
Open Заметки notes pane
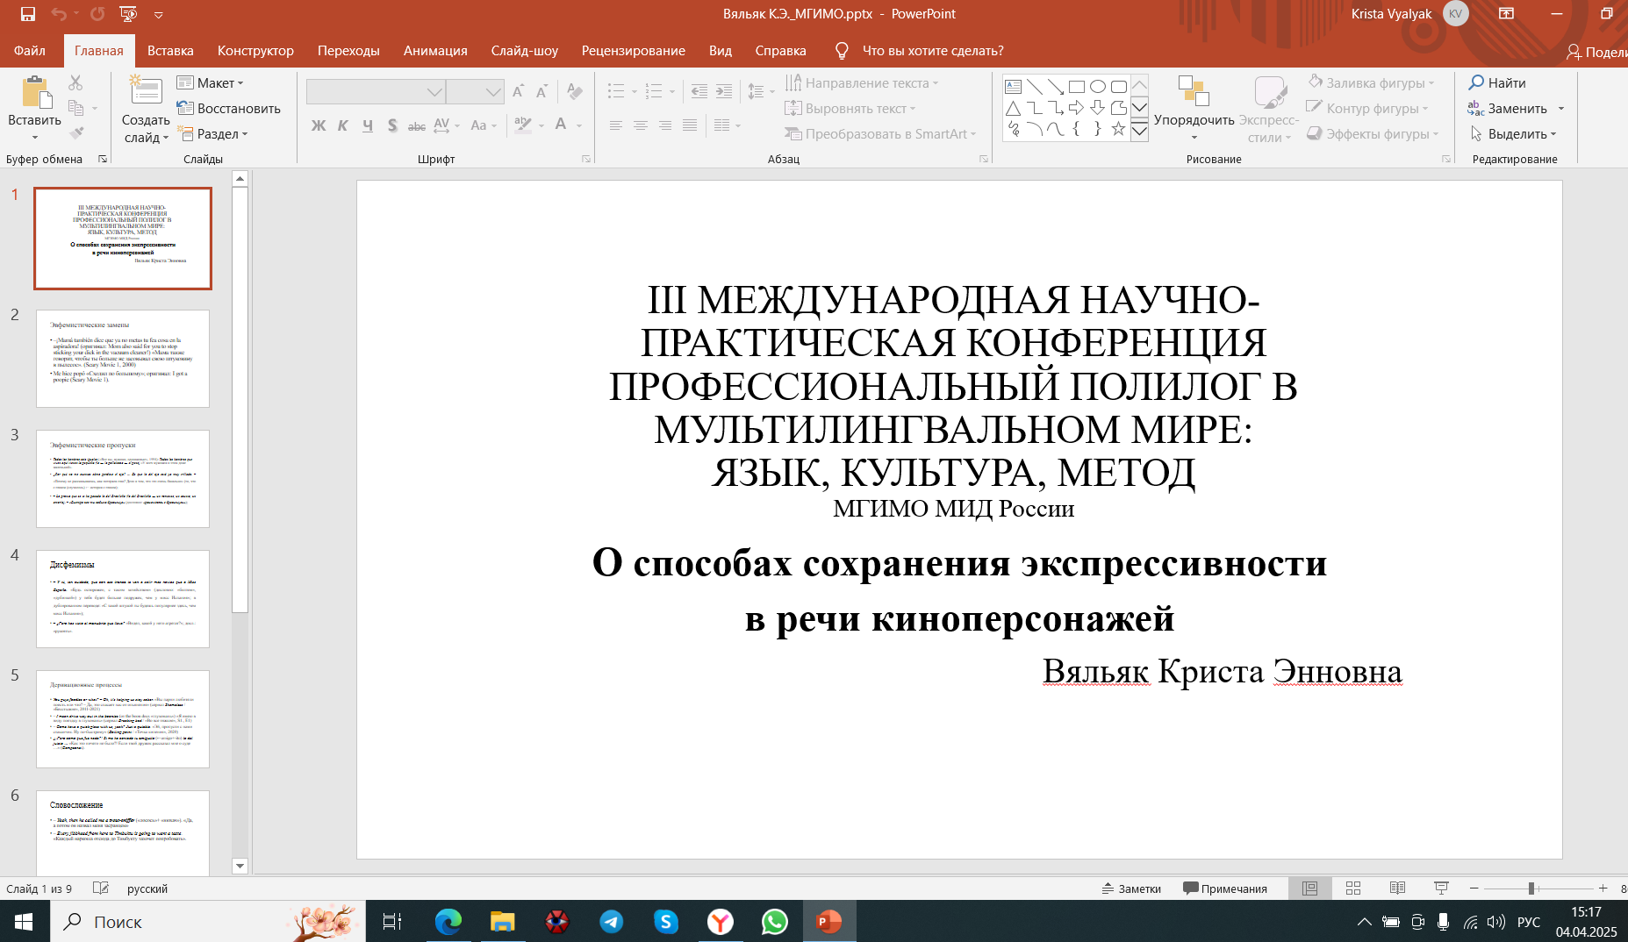pos(1131,888)
